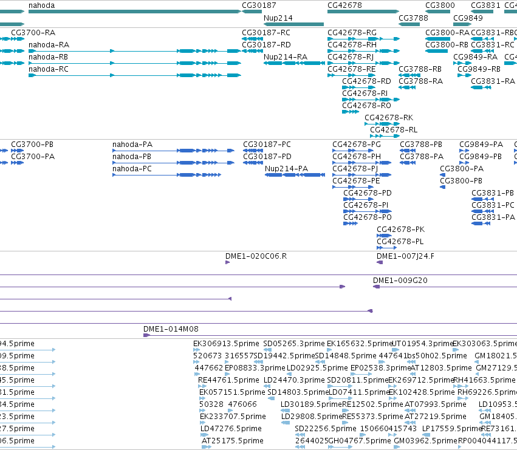
Task: Click the nahoda-RB transcript label
Action: 48,57
